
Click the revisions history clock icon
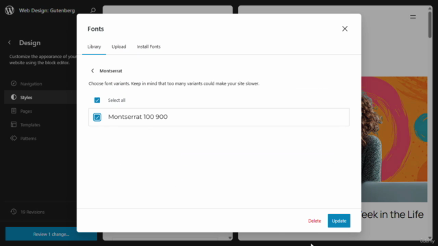pyautogui.click(x=14, y=212)
